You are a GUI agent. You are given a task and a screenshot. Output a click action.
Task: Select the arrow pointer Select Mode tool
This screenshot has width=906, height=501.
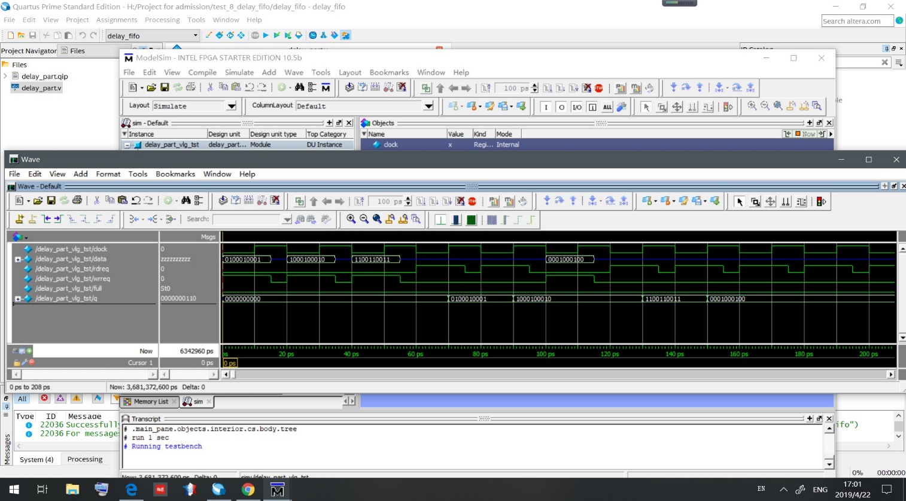[x=740, y=202]
